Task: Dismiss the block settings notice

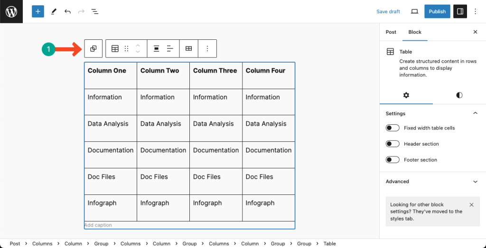Action: [471, 205]
